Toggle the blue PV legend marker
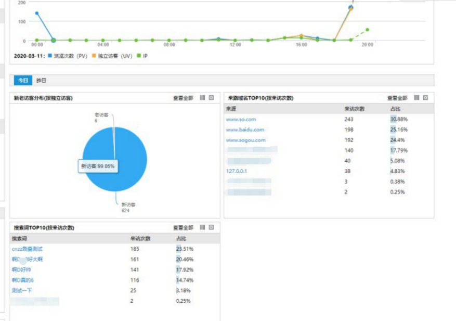Screen dimensions: 456x321 click(x=50, y=56)
